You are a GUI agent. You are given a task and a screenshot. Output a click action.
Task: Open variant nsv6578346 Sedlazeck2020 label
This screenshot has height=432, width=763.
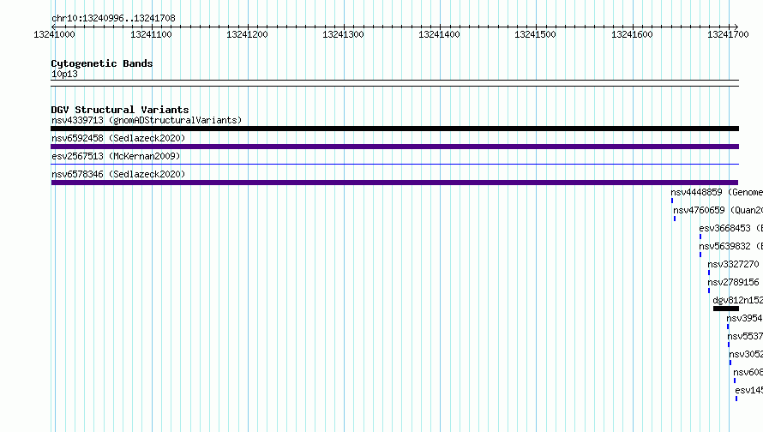pyautogui.click(x=118, y=174)
